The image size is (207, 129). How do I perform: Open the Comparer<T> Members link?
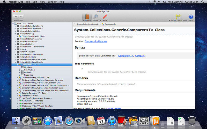(95, 41)
